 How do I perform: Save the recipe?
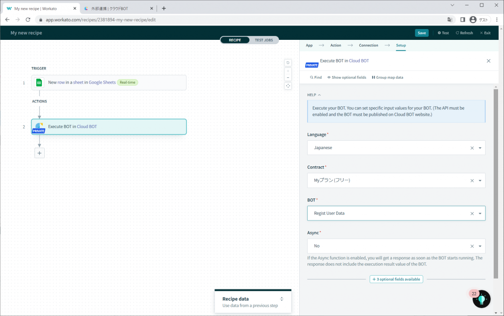pos(422,33)
